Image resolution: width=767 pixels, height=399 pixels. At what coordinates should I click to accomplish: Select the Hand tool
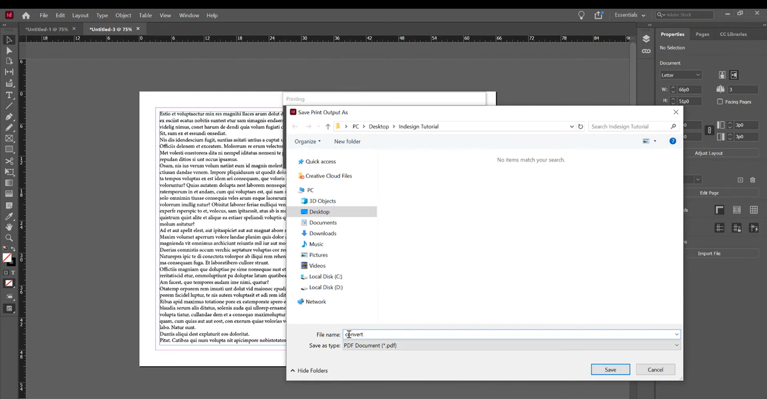[9, 227]
